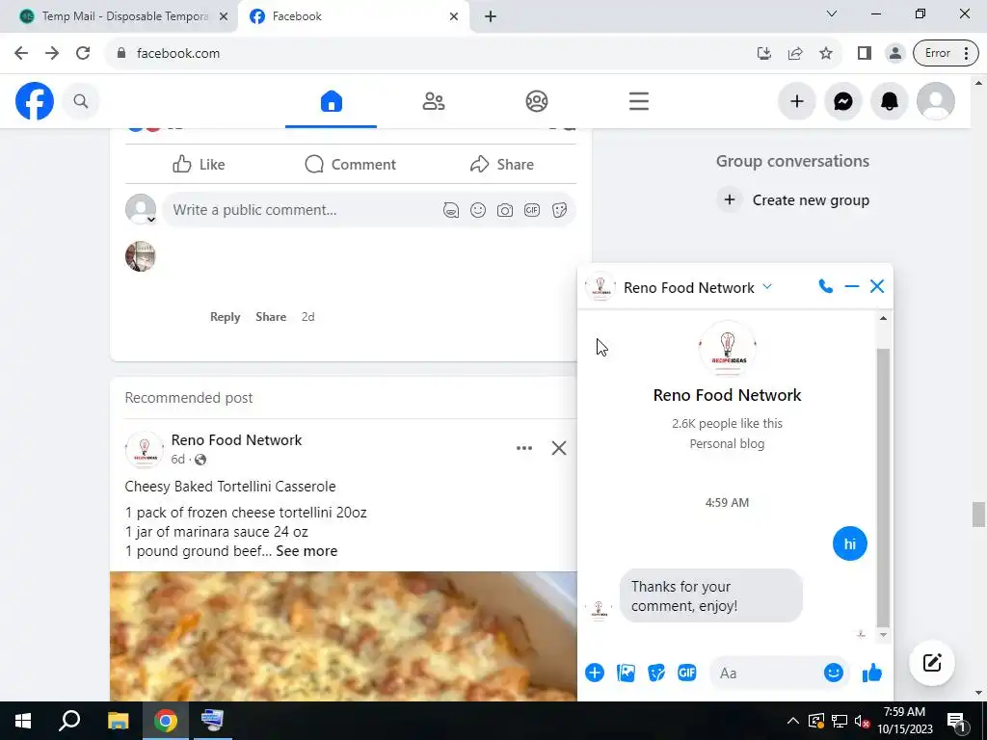Click the main page scrollbar thumb
The width and height of the screenshot is (987, 740).
pyautogui.click(x=978, y=515)
